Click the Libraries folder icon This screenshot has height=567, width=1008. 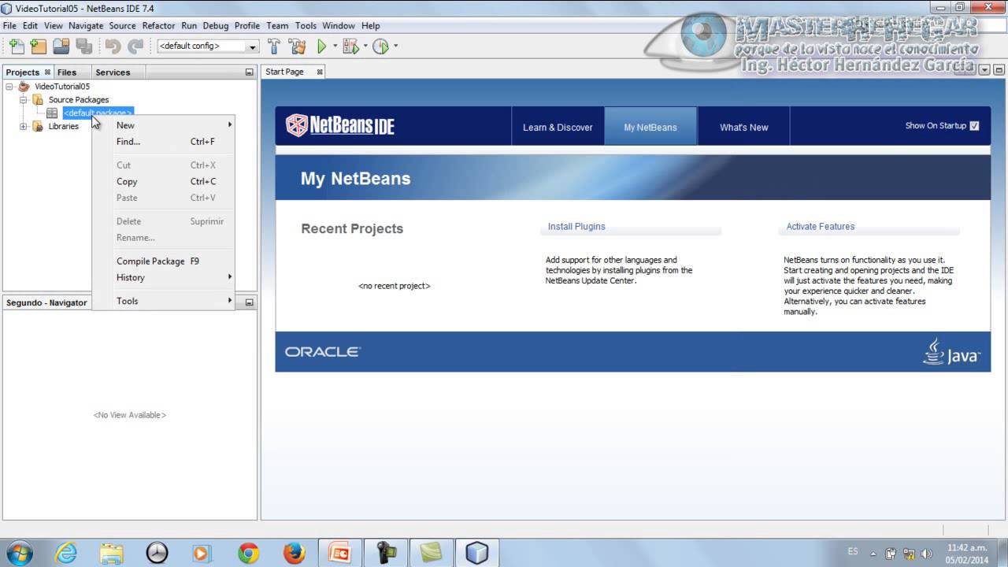click(x=37, y=126)
